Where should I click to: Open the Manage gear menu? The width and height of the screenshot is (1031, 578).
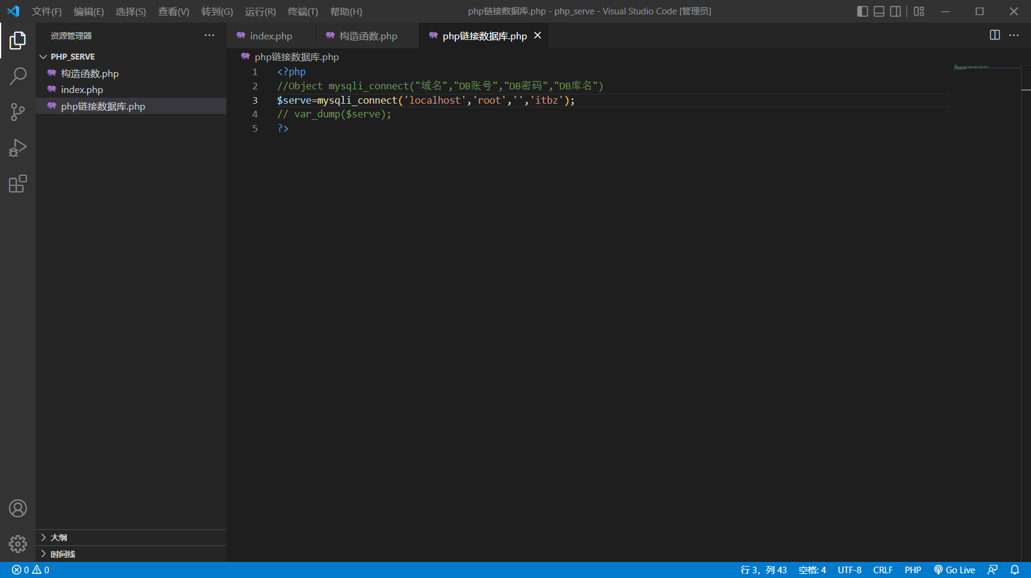18,543
